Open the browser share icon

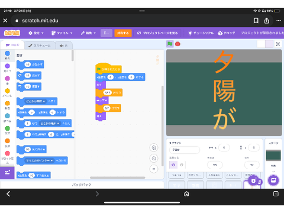pos(267,21)
